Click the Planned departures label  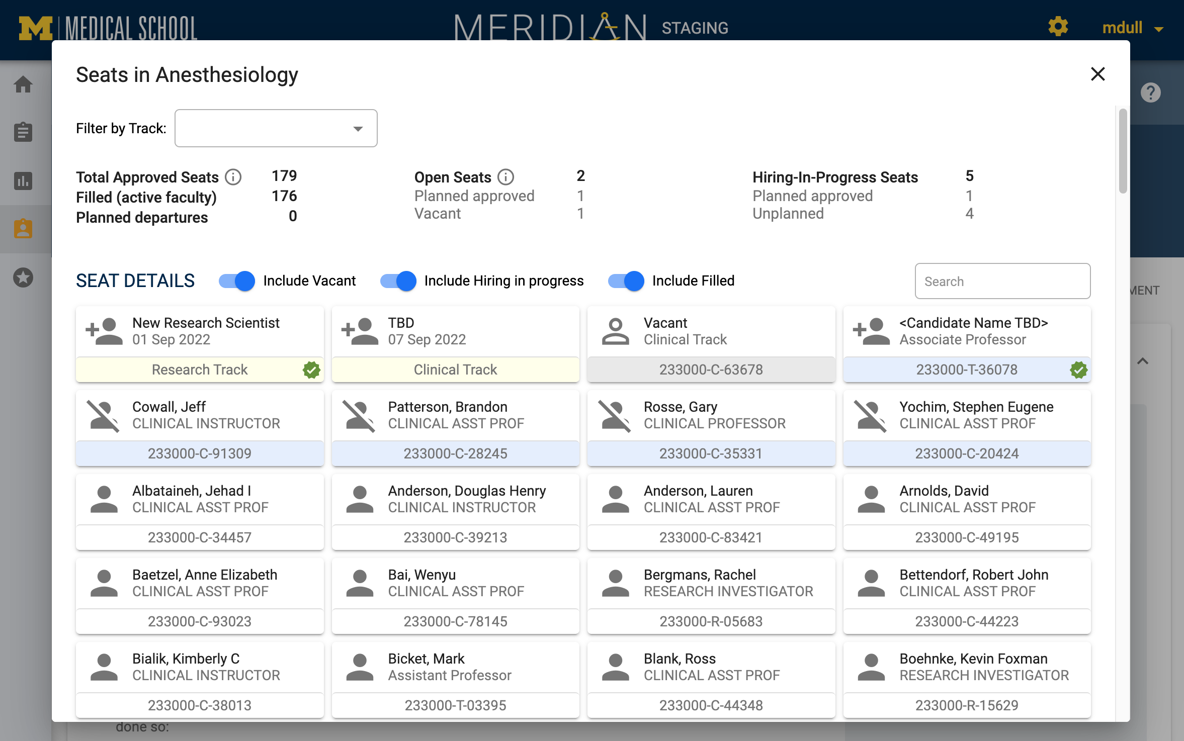(x=142, y=217)
